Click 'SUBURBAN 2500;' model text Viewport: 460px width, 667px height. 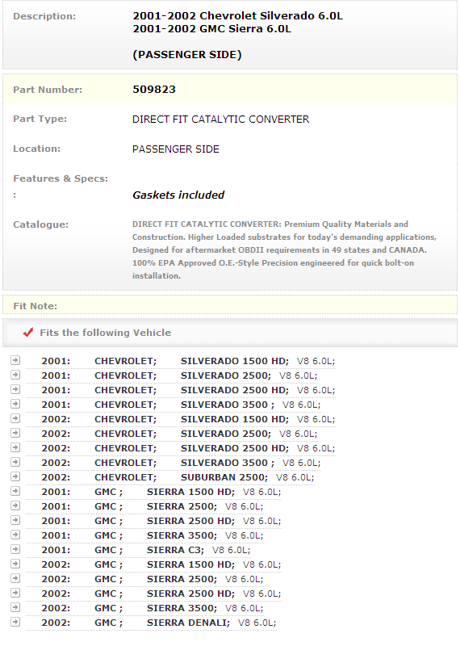[x=224, y=477]
